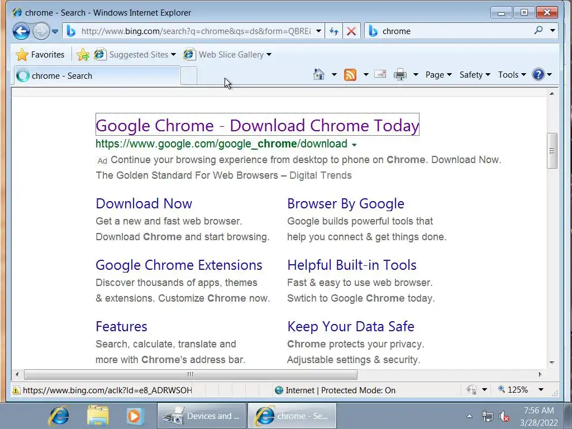Switch to chrome - Search taskbar button

[x=292, y=416]
